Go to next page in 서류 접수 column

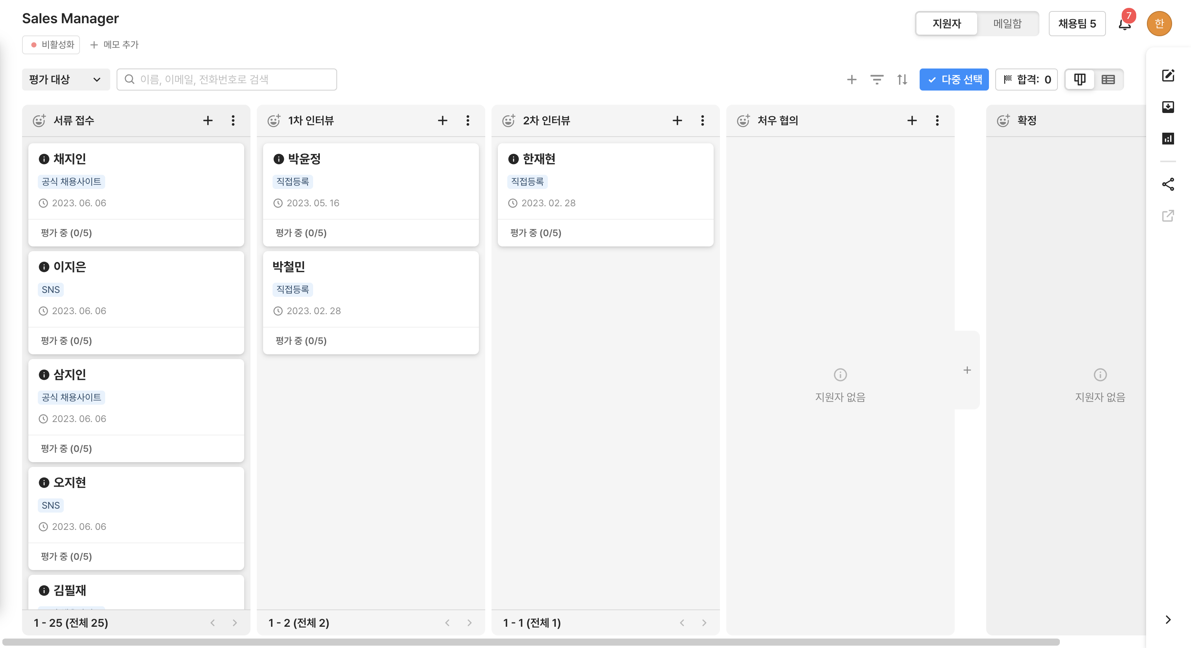pos(235,623)
